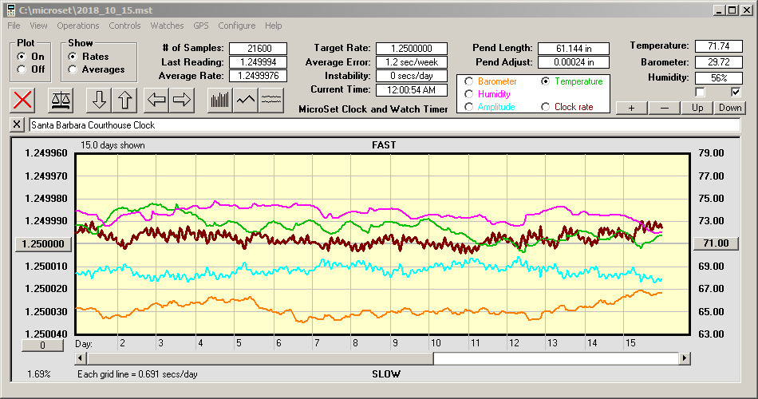This screenshot has height=399, width=758.
Task: Click the 1.69% status text
Action: pyautogui.click(x=38, y=373)
